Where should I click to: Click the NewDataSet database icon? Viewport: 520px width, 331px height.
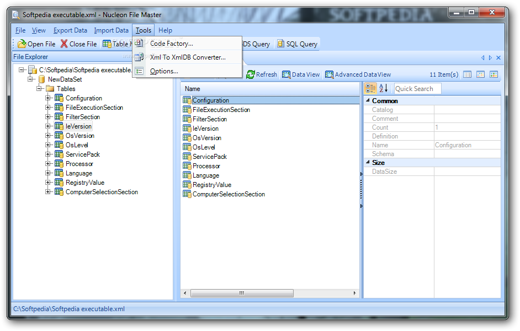pyautogui.click(x=42, y=79)
